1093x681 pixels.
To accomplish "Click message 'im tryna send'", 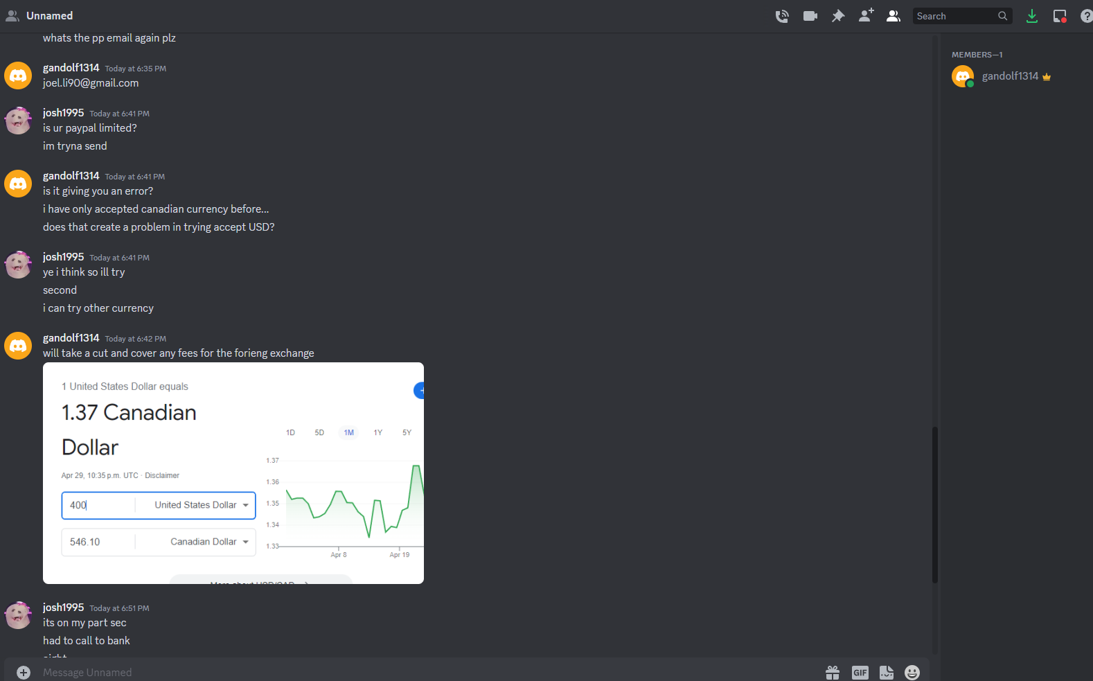I will click(x=75, y=146).
